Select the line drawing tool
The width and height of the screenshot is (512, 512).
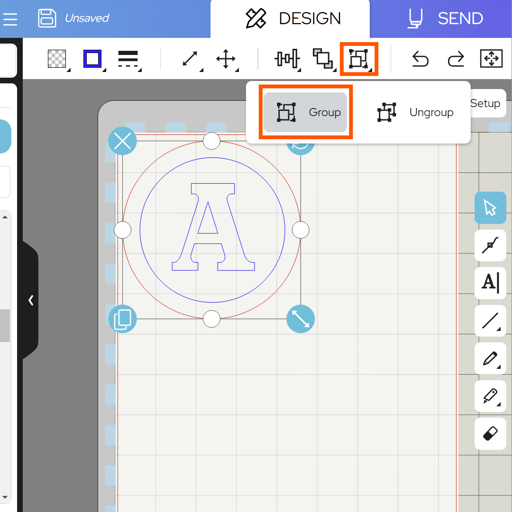click(490, 321)
